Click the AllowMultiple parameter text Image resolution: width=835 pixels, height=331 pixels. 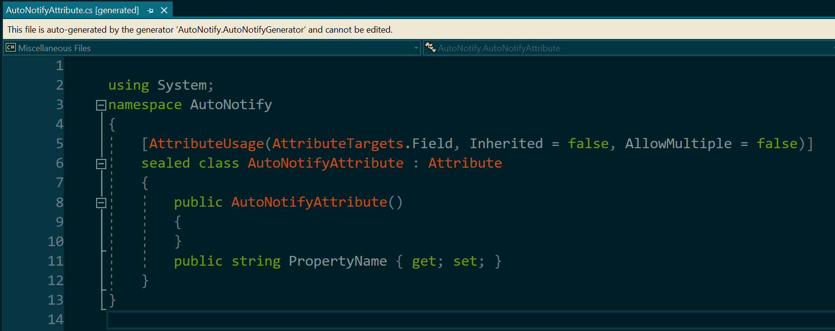[x=678, y=144]
